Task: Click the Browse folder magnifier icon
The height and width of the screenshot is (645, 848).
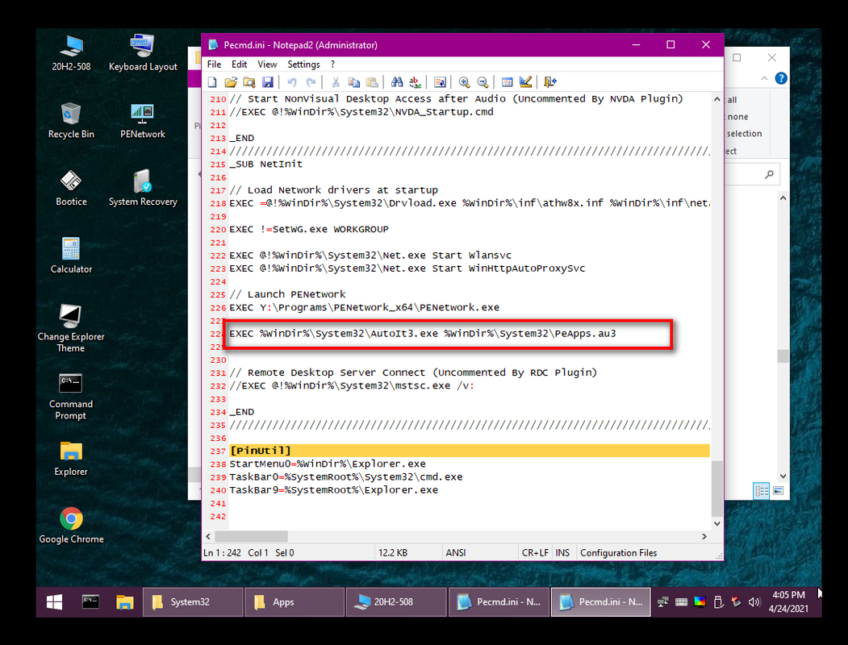Action: (x=249, y=82)
